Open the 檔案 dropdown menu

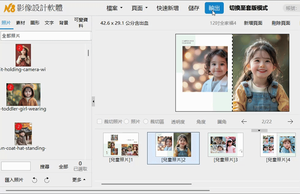[x=114, y=8]
